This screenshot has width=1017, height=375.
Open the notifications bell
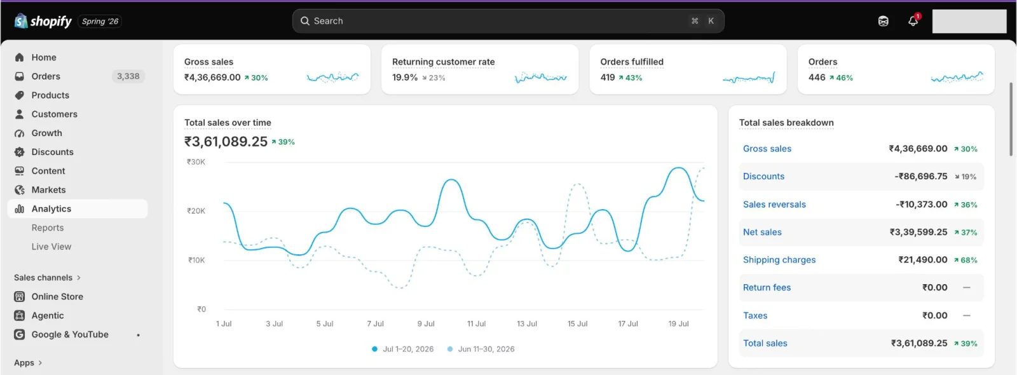[913, 21]
